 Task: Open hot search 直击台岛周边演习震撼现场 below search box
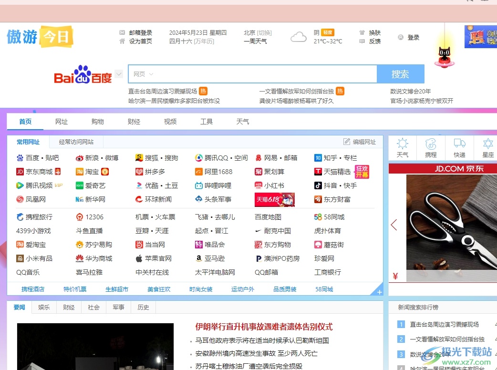tap(163, 91)
